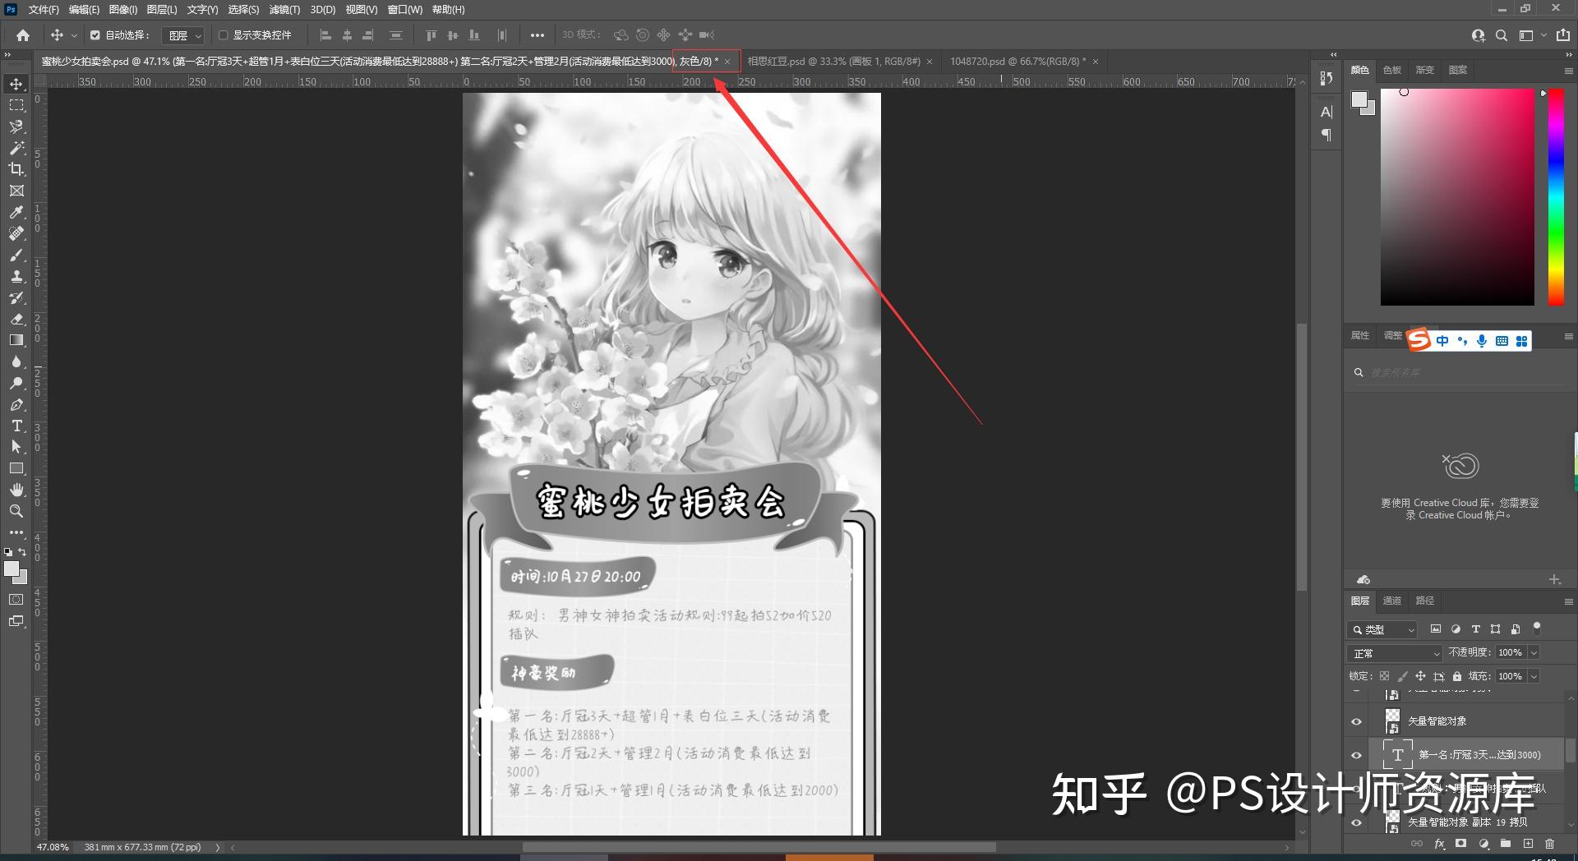
Task: Click the Home button in options bar
Action: pyautogui.click(x=23, y=35)
